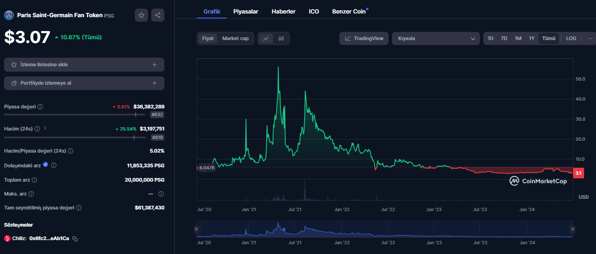Click İzleme listesine ekle button
Screen dimensions: 596x254
pyautogui.click(x=84, y=65)
